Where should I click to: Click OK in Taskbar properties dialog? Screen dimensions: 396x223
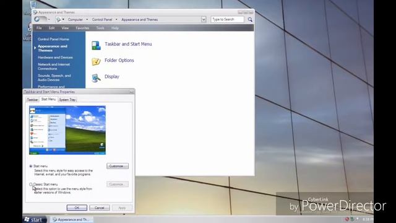[x=77, y=208]
